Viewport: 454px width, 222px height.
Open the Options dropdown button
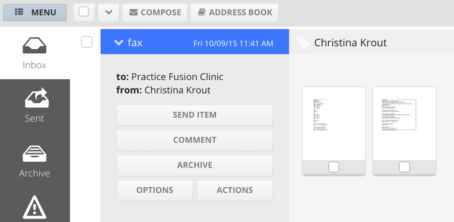coord(155,190)
